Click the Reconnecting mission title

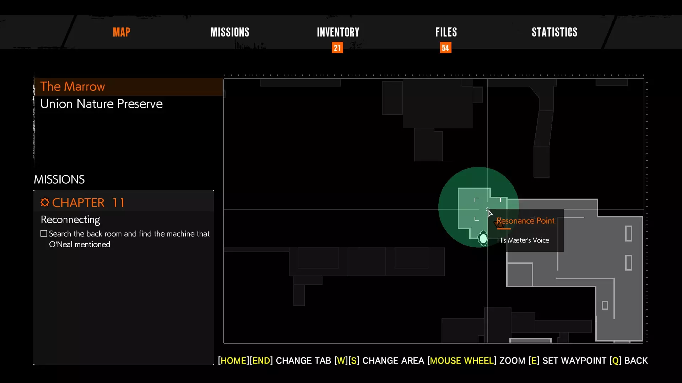pyautogui.click(x=70, y=220)
